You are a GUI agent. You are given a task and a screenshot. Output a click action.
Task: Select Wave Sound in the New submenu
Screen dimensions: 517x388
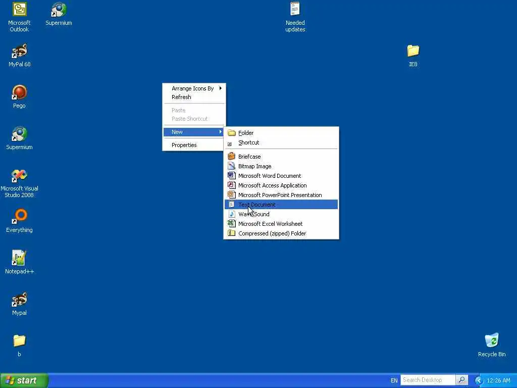point(281,214)
